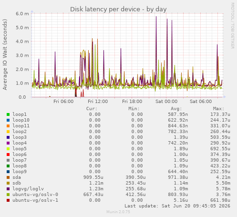The width and height of the screenshot is (237, 217).
Task: Click the 'loop8' legend label
Action: pyautogui.click(x=20, y=166)
